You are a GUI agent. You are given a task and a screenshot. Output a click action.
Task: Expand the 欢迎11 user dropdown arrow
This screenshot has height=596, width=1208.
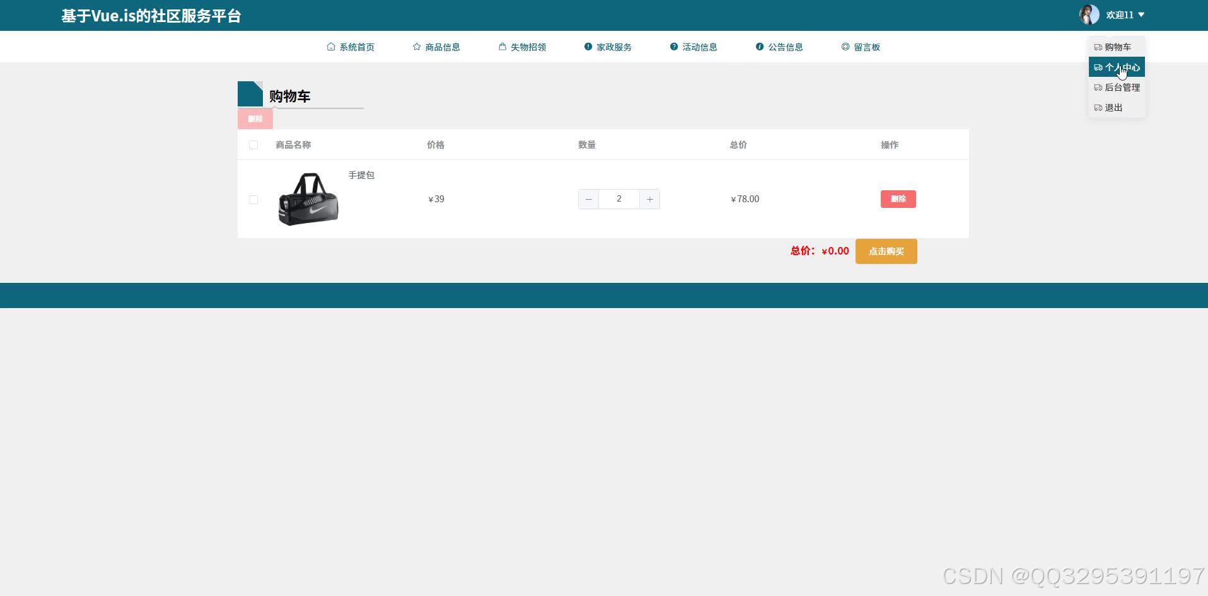1141,14
